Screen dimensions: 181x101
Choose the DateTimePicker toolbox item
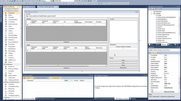tap(13, 24)
